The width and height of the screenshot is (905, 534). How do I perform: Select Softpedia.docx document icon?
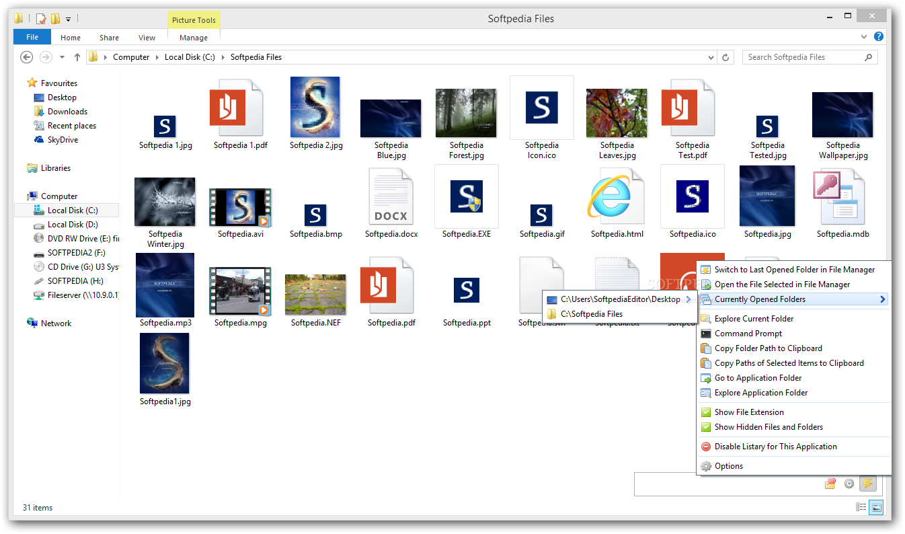click(391, 196)
